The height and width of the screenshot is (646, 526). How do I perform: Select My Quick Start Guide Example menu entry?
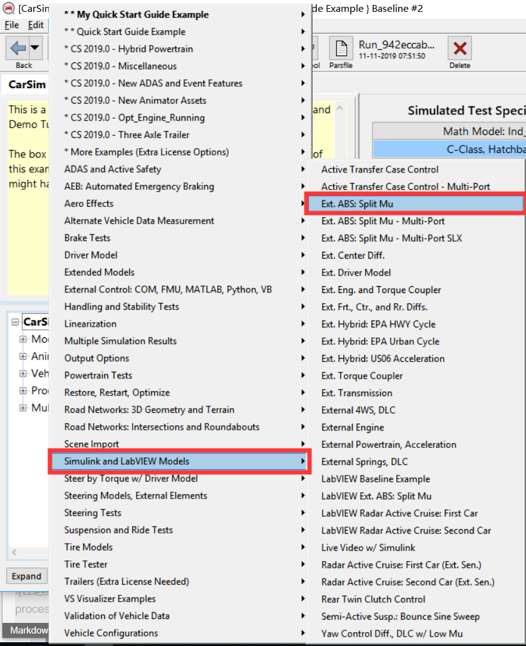[180, 14]
